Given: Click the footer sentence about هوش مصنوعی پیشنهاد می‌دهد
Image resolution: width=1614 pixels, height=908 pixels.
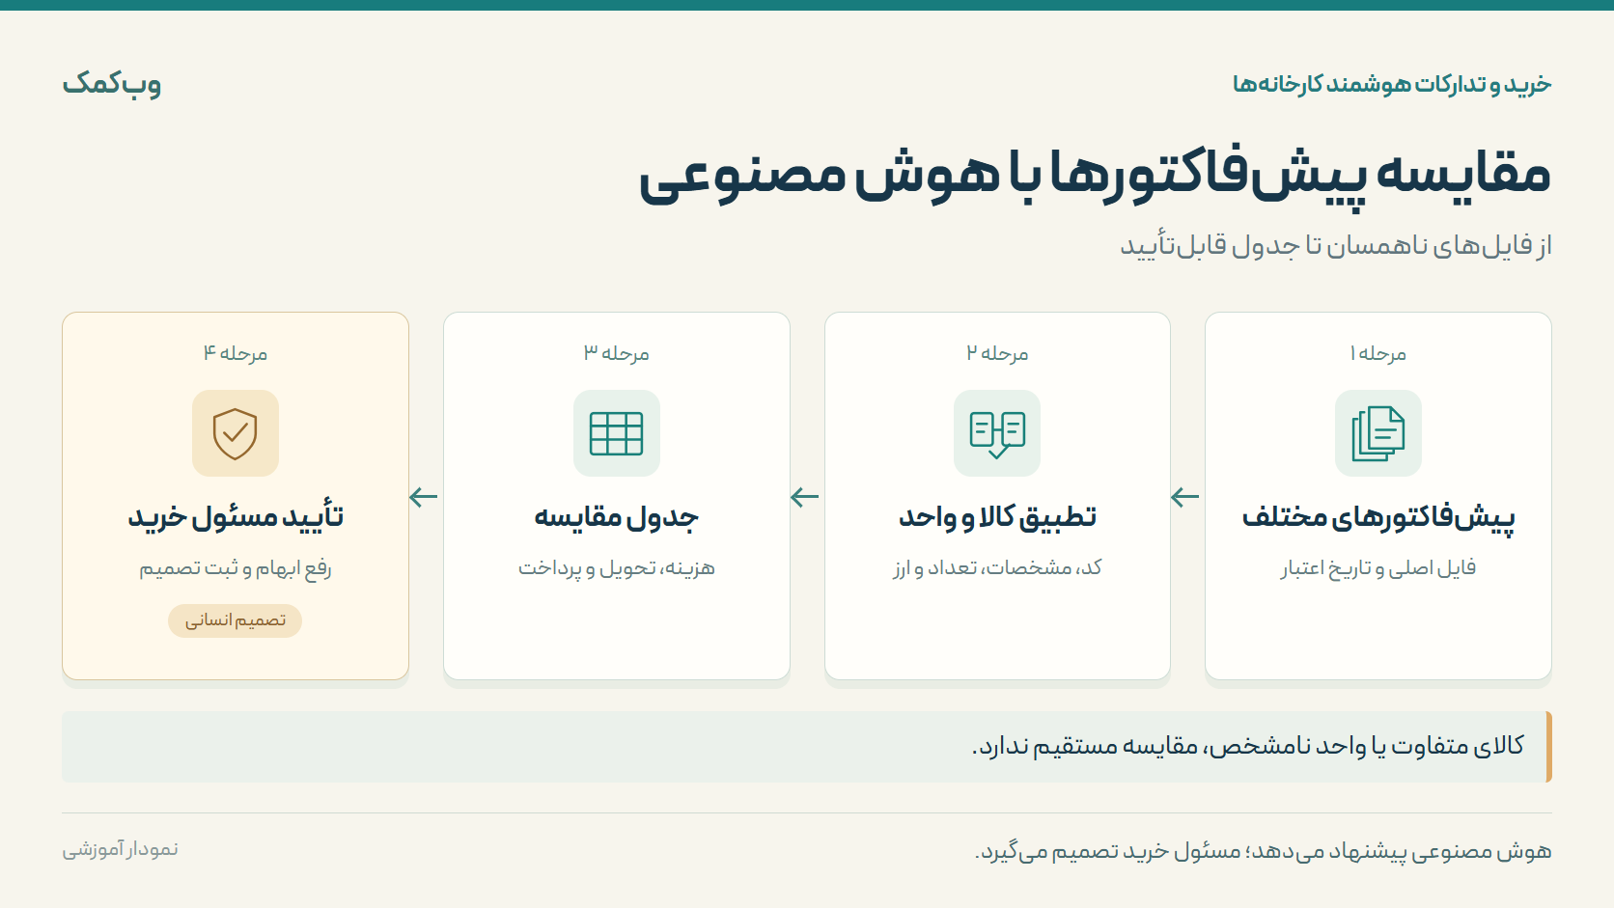Looking at the screenshot, I should (x=1263, y=851).
